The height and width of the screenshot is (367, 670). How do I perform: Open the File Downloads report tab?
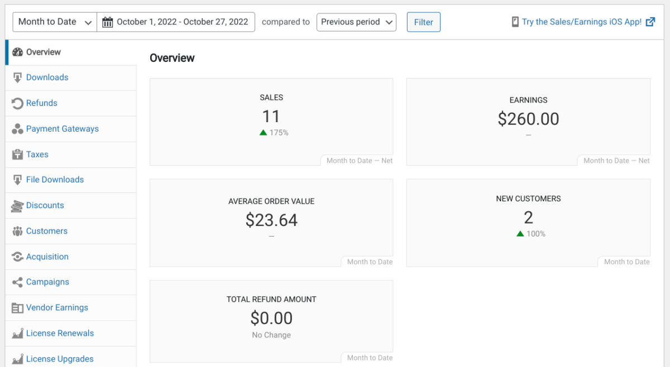click(x=55, y=180)
